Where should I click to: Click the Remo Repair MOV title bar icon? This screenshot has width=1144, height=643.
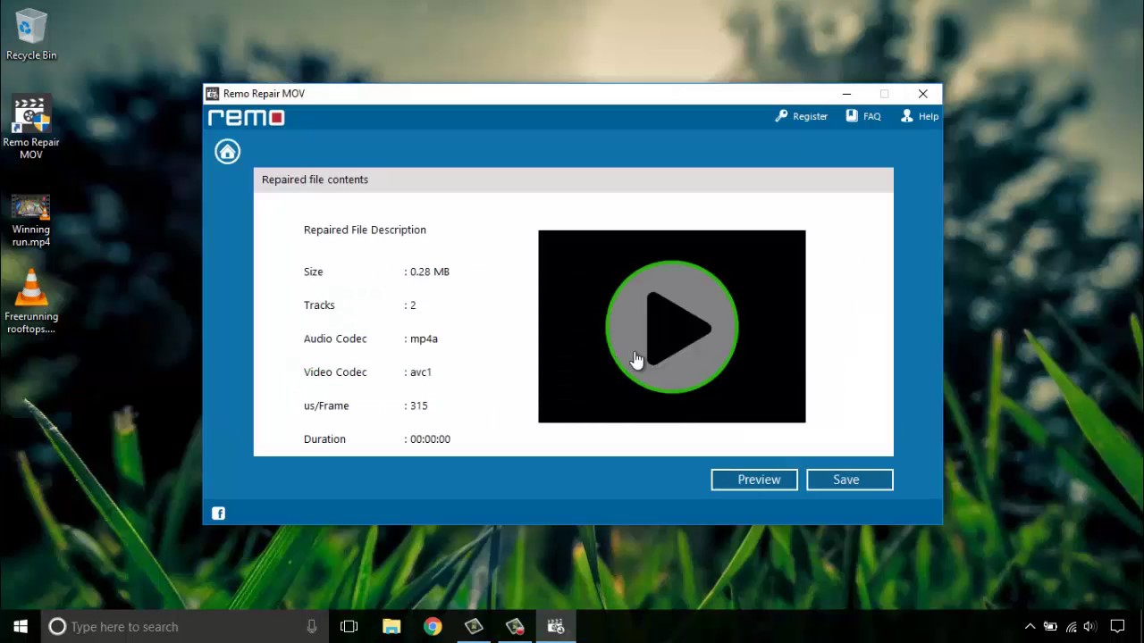tap(213, 93)
